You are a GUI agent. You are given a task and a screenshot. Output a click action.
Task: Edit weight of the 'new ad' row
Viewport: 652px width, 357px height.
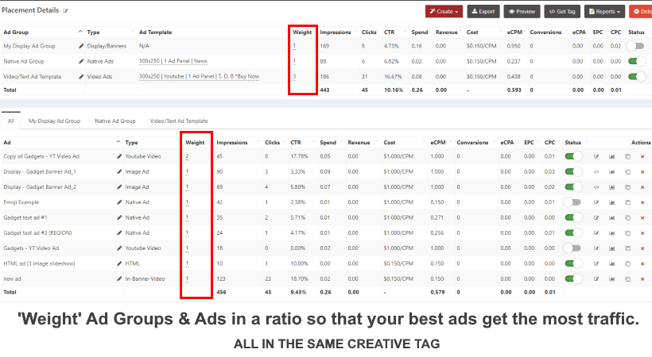point(187,279)
